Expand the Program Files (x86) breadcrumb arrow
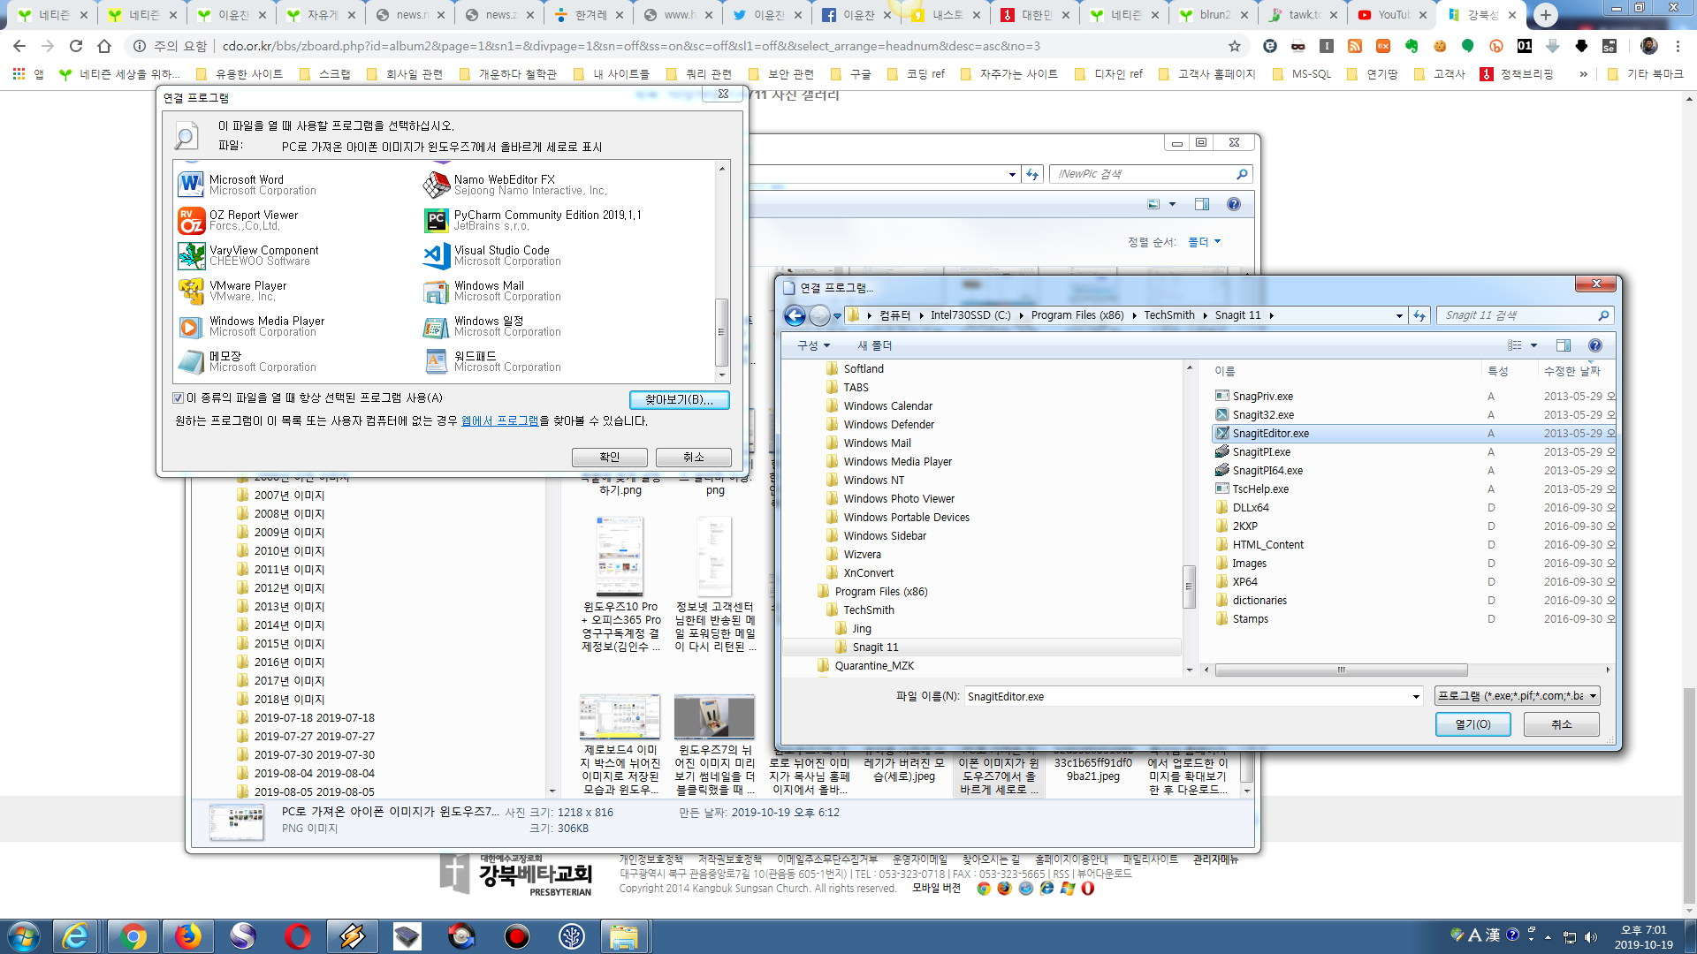 coord(1135,315)
